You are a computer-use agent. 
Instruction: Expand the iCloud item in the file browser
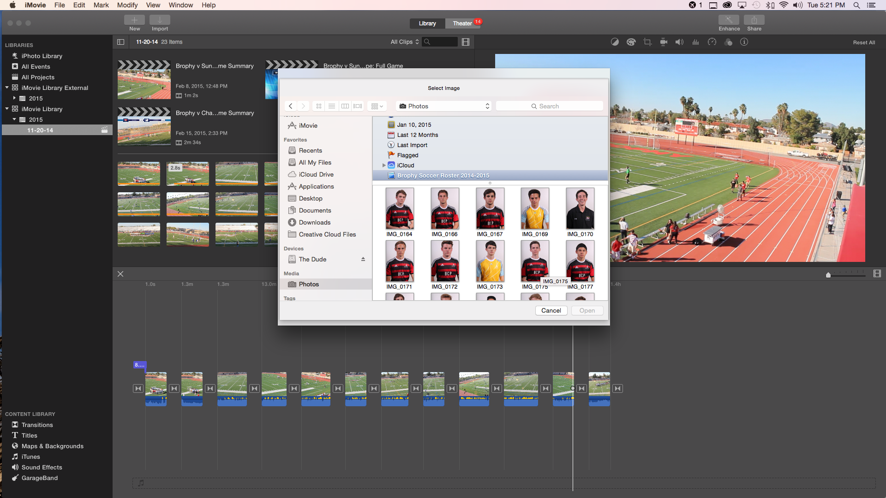point(383,165)
